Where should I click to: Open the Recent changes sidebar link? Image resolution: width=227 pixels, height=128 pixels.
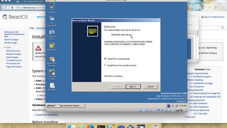(x=11, y=39)
